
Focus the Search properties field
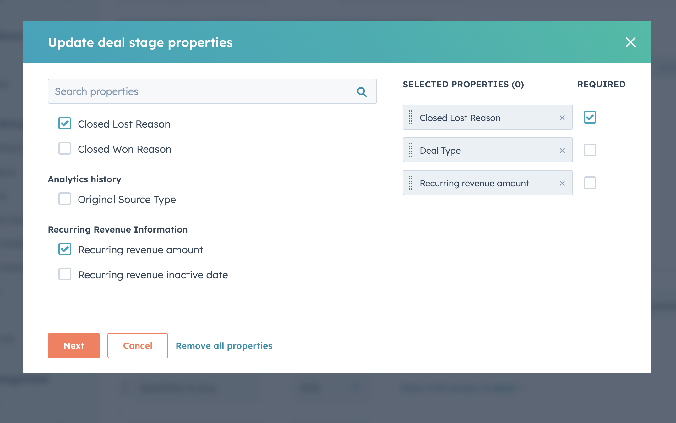coord(212,91)
